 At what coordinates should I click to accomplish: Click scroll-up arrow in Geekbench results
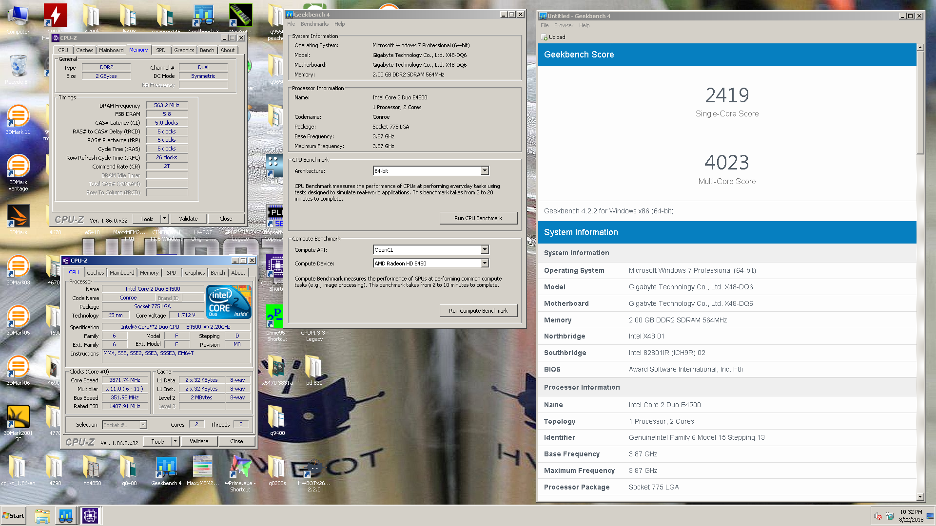point(920,47)
